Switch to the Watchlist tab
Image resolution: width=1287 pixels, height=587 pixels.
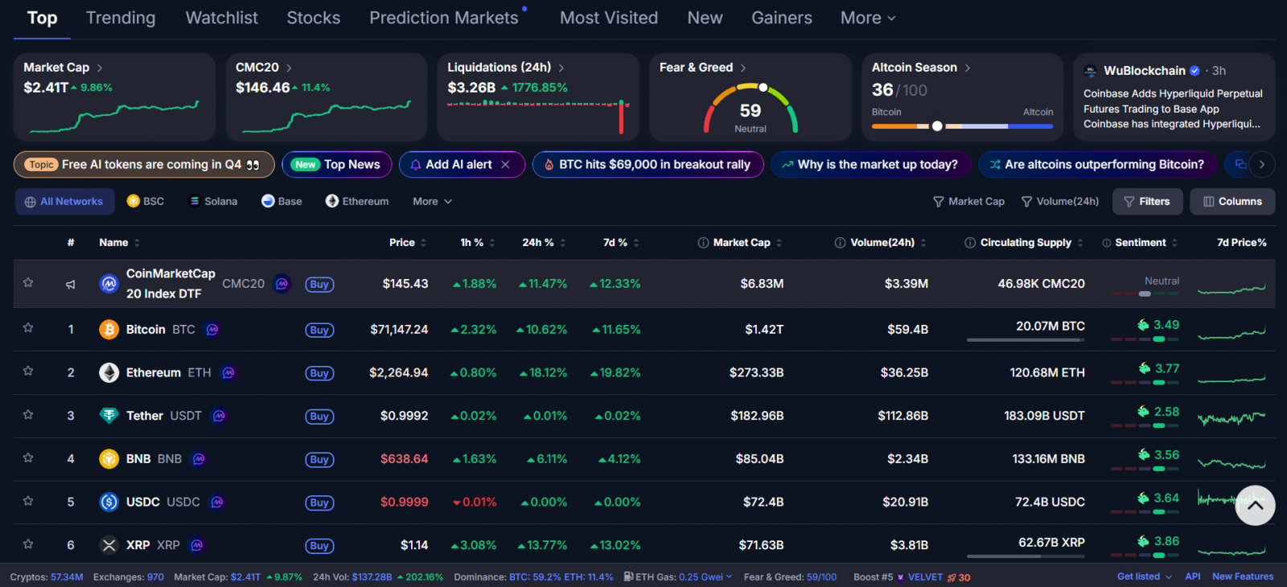pos(222,18)
